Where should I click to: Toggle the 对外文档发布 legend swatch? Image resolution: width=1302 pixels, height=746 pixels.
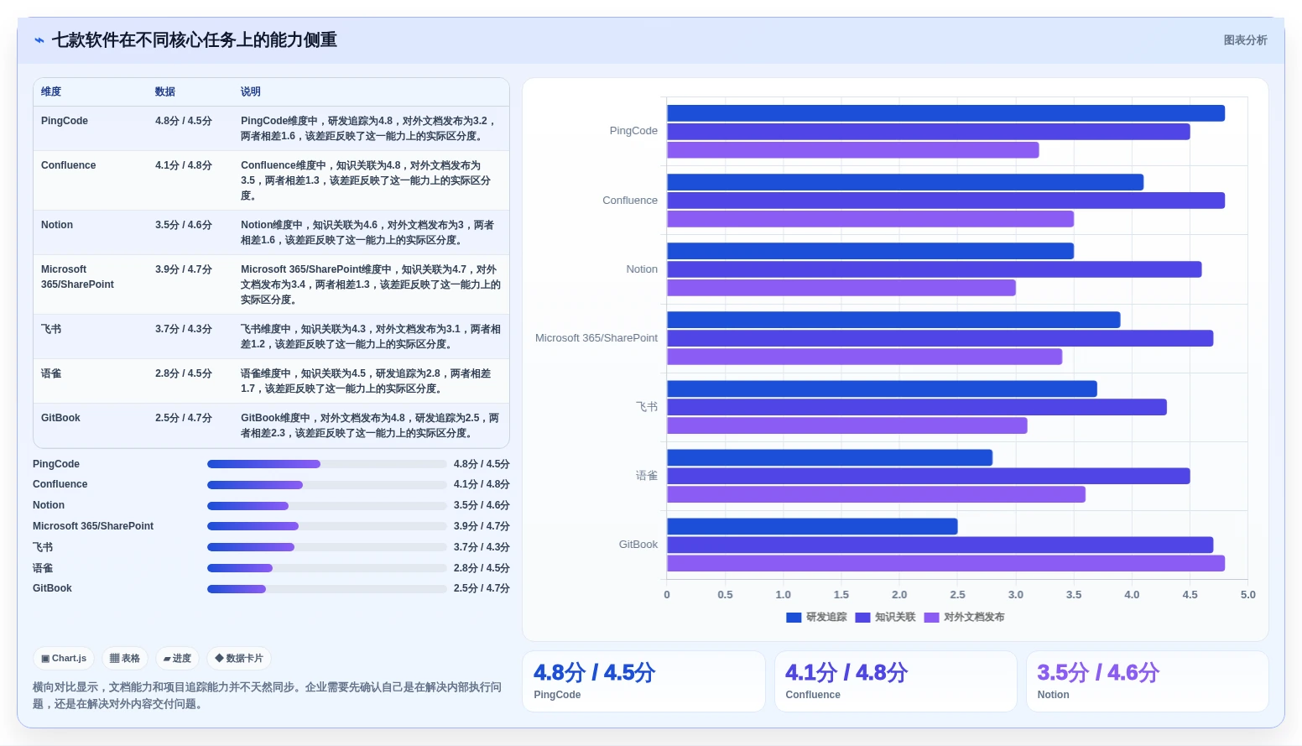[x=931, y=618]
